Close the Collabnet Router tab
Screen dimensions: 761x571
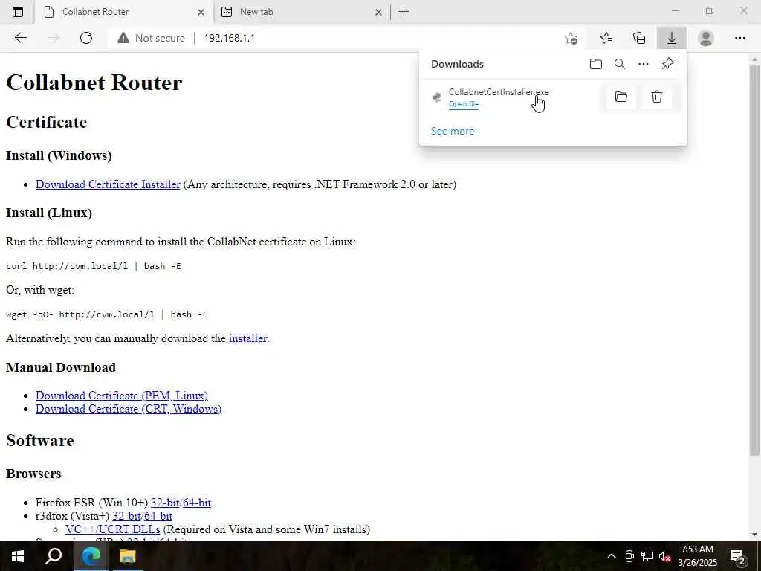click(201, 13)
